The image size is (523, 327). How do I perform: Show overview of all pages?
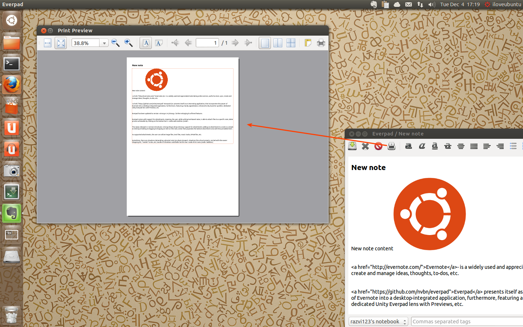291,43
